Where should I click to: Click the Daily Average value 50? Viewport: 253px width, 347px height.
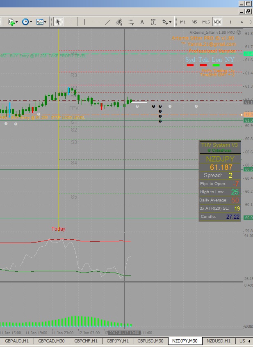tap(235, 200)
